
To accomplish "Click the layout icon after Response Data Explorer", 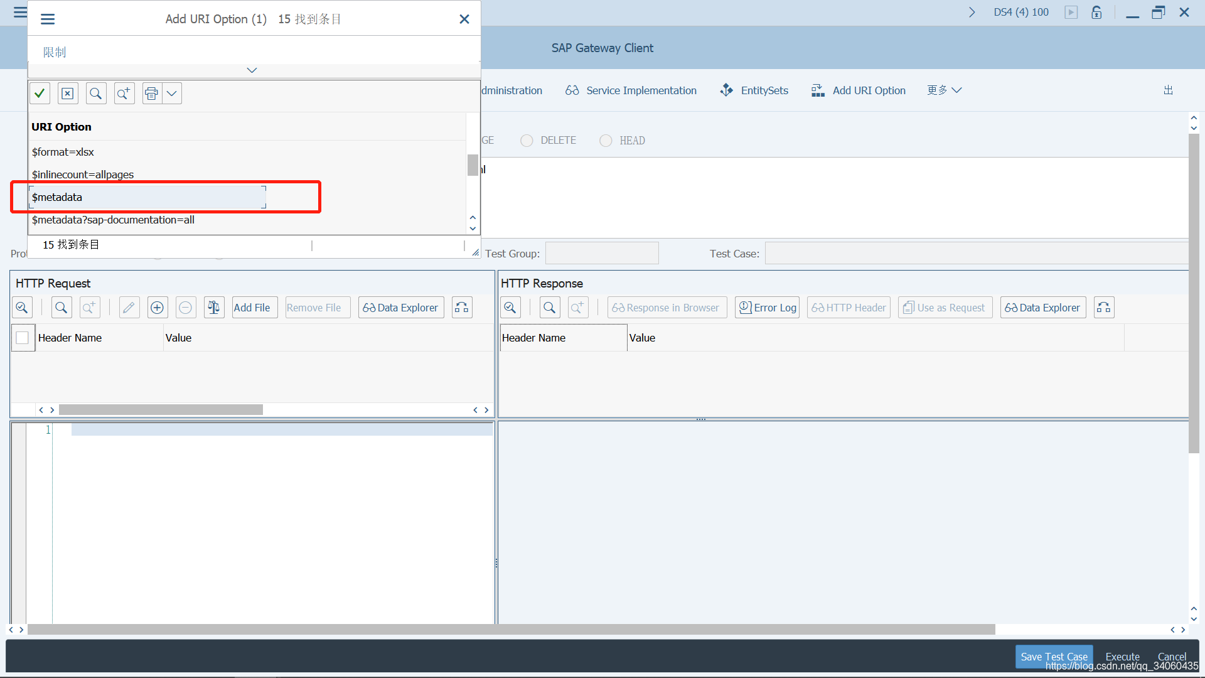I will point(1104,308).
